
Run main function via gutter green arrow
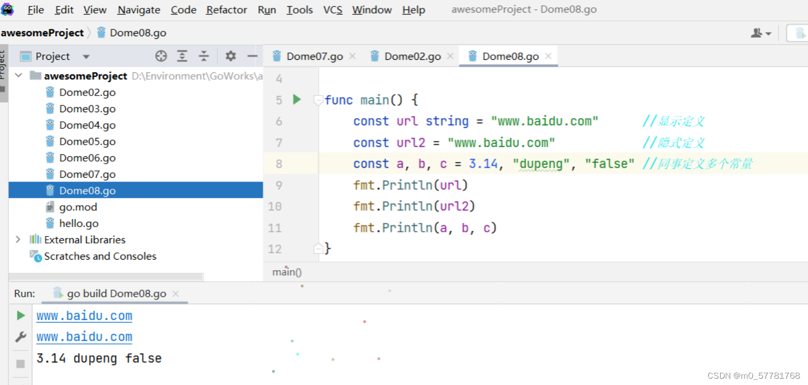(x=297, y=99)
